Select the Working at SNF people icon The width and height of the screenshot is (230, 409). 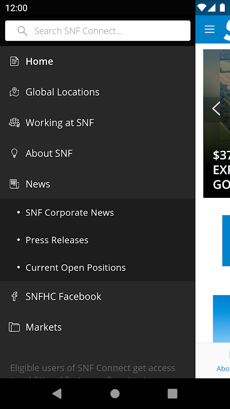(14, 123)
